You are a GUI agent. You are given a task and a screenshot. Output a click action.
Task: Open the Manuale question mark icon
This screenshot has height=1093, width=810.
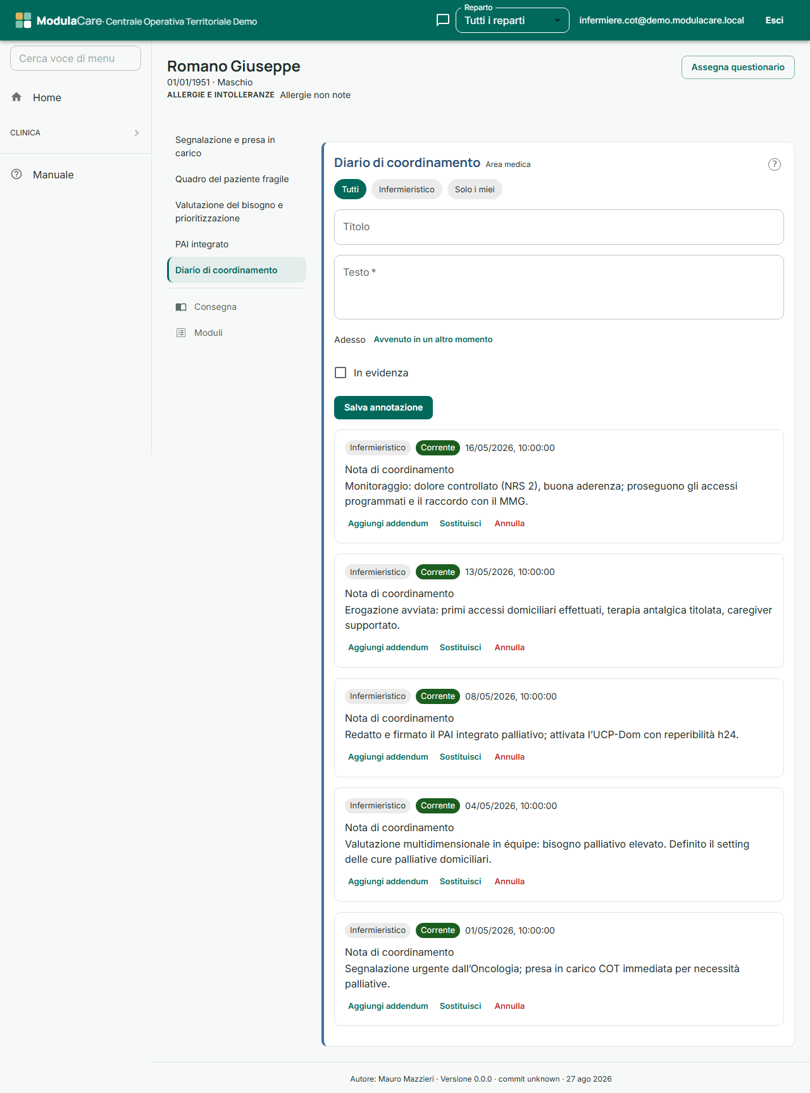(16, 175)
